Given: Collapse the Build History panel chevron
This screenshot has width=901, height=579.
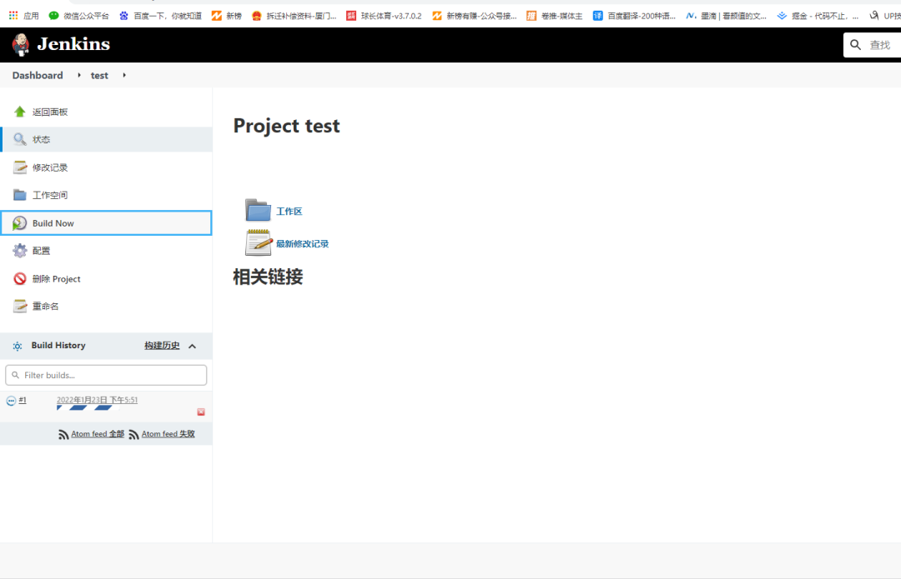Looking at the screenshot, I should [193, 346].
